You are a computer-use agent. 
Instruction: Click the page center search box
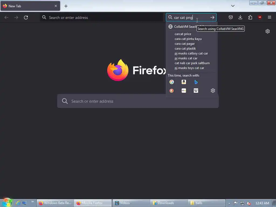138,101
